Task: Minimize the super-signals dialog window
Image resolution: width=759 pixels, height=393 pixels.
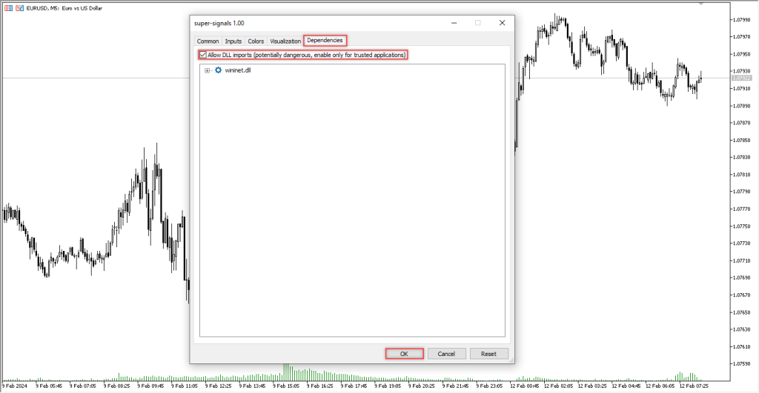Action: coord(454,23)
